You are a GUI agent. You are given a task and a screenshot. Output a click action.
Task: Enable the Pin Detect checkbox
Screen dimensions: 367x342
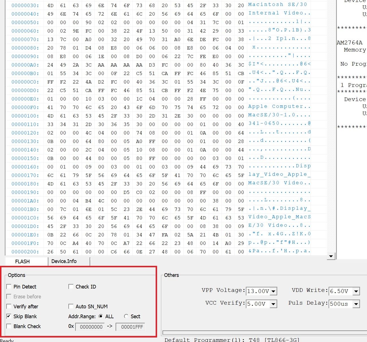[x=9, y=287]
